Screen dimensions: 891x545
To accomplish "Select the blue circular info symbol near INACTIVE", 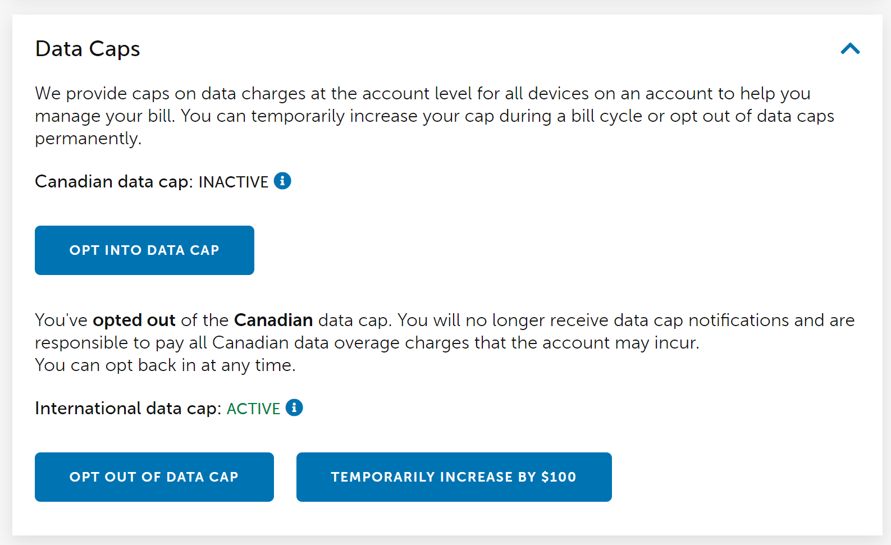I will click(x=283, y=181).
